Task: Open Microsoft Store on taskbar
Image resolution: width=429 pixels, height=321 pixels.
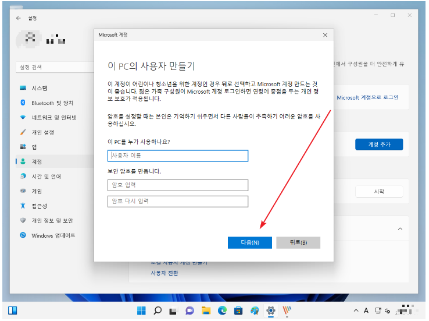Action: (x=238, y=311)
